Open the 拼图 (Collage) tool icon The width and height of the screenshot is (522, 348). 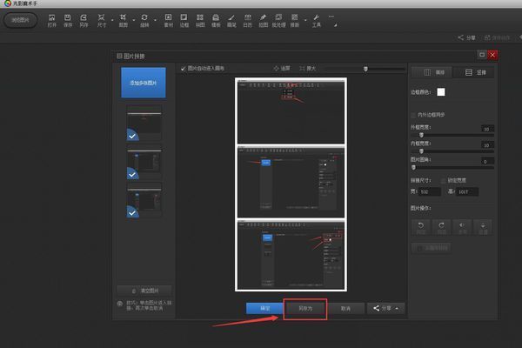pyautogui.click(x=199, y=19)
